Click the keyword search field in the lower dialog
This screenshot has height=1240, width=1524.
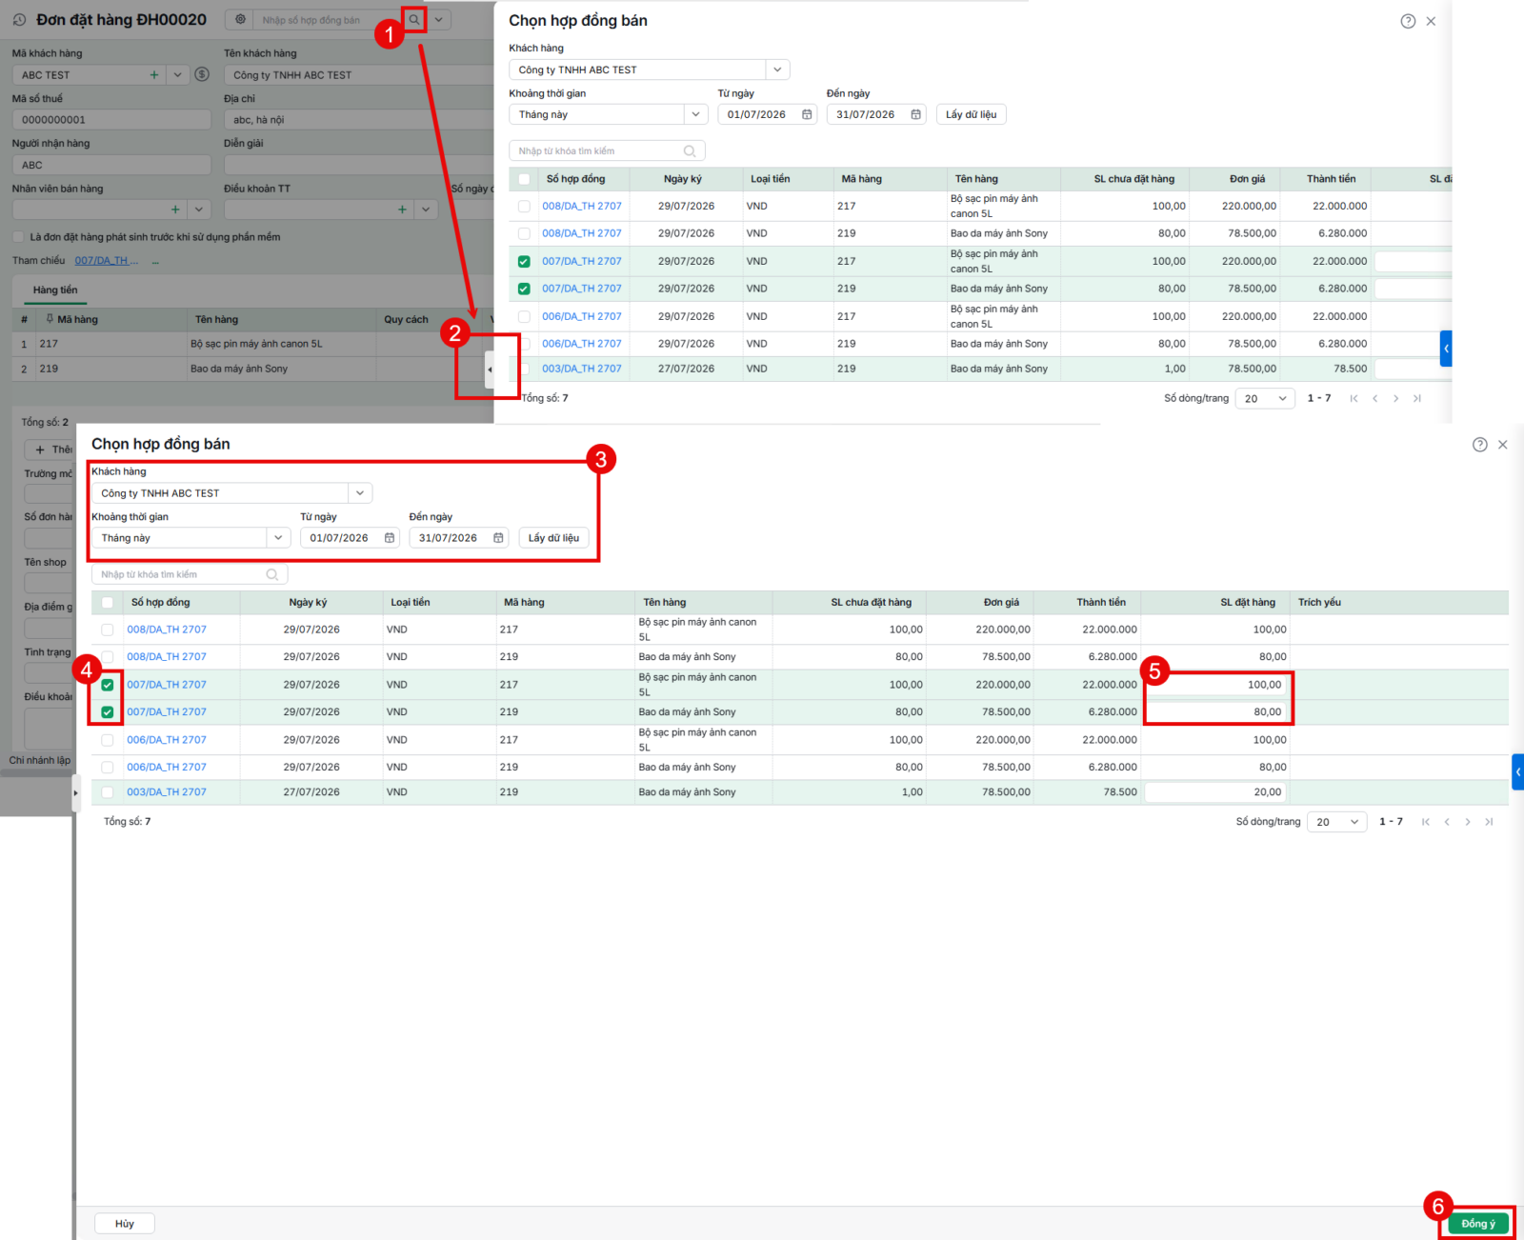[x=190, y=574]
